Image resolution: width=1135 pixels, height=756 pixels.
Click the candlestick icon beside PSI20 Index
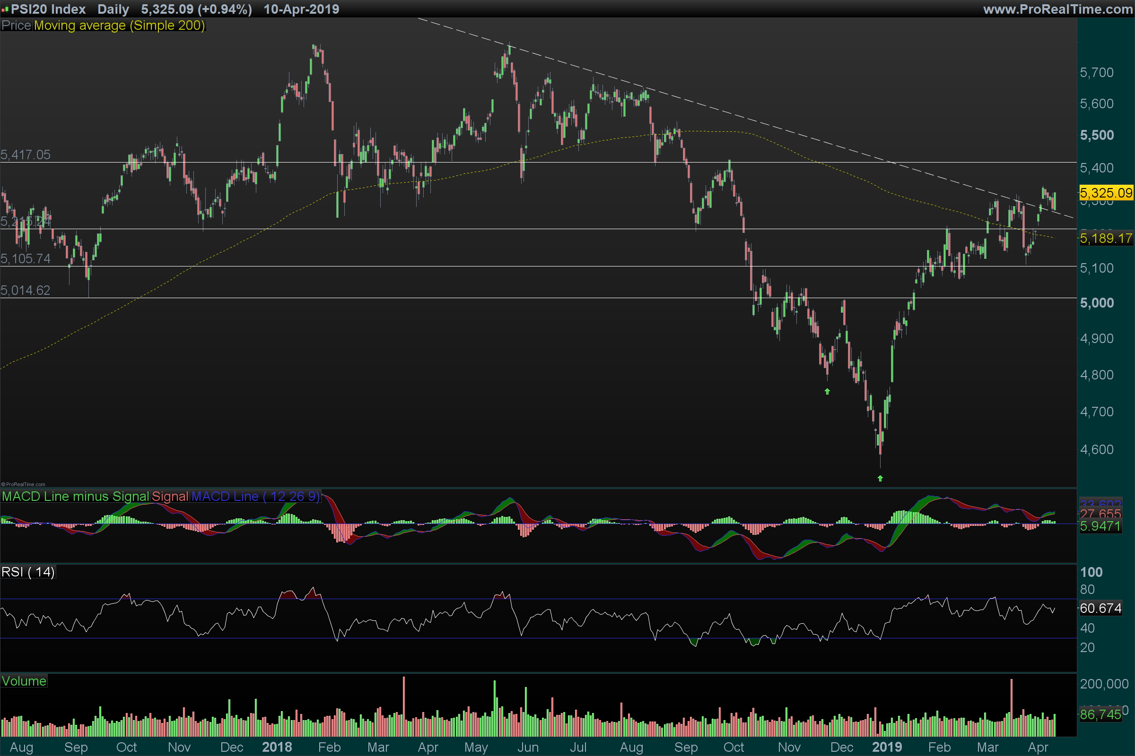(x=5, y=9)
